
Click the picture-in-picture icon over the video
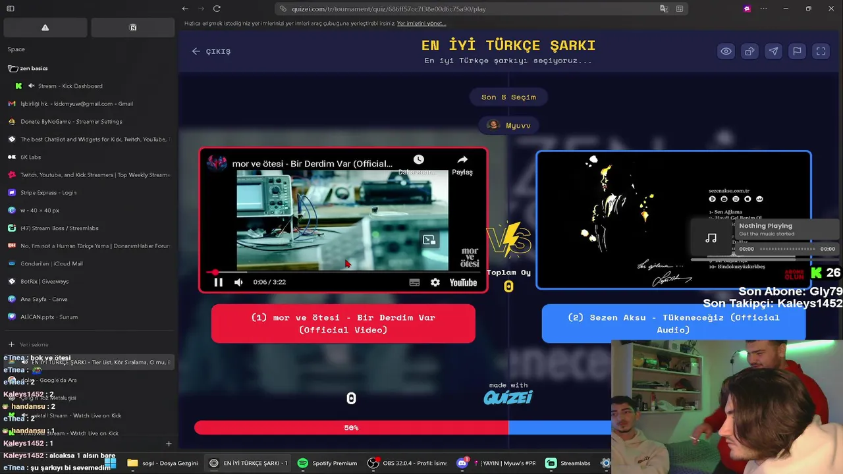[x=429, y=240]
